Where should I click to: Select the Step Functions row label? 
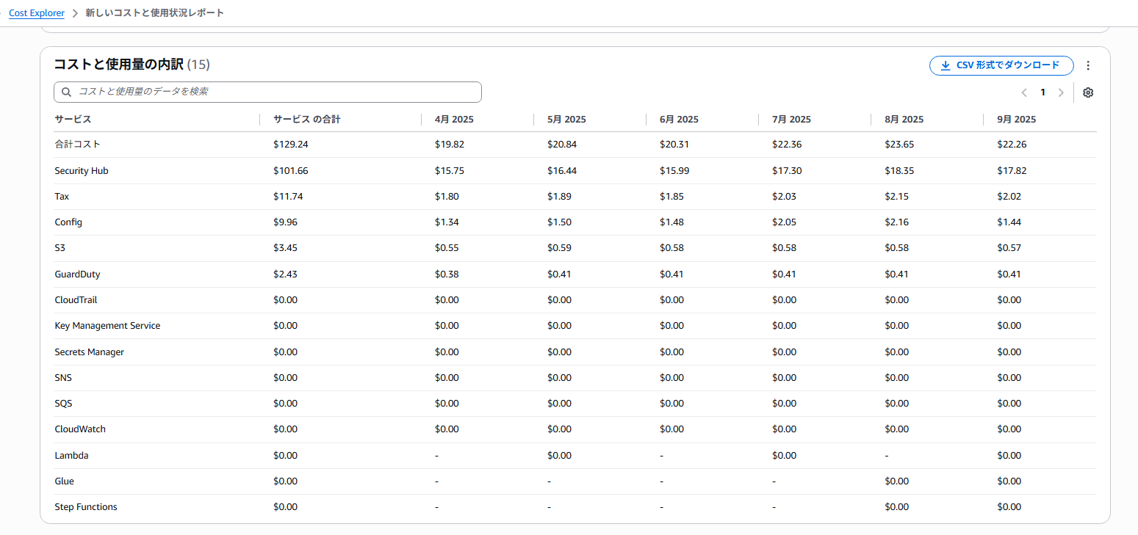pos(86,507)
